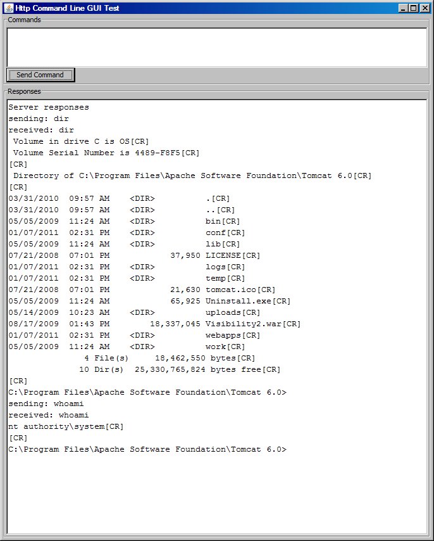The width and height of the screenshot is (434, 541).
Task: Click the Visibility2.war entry in the listing
Action: click(243, 324)
